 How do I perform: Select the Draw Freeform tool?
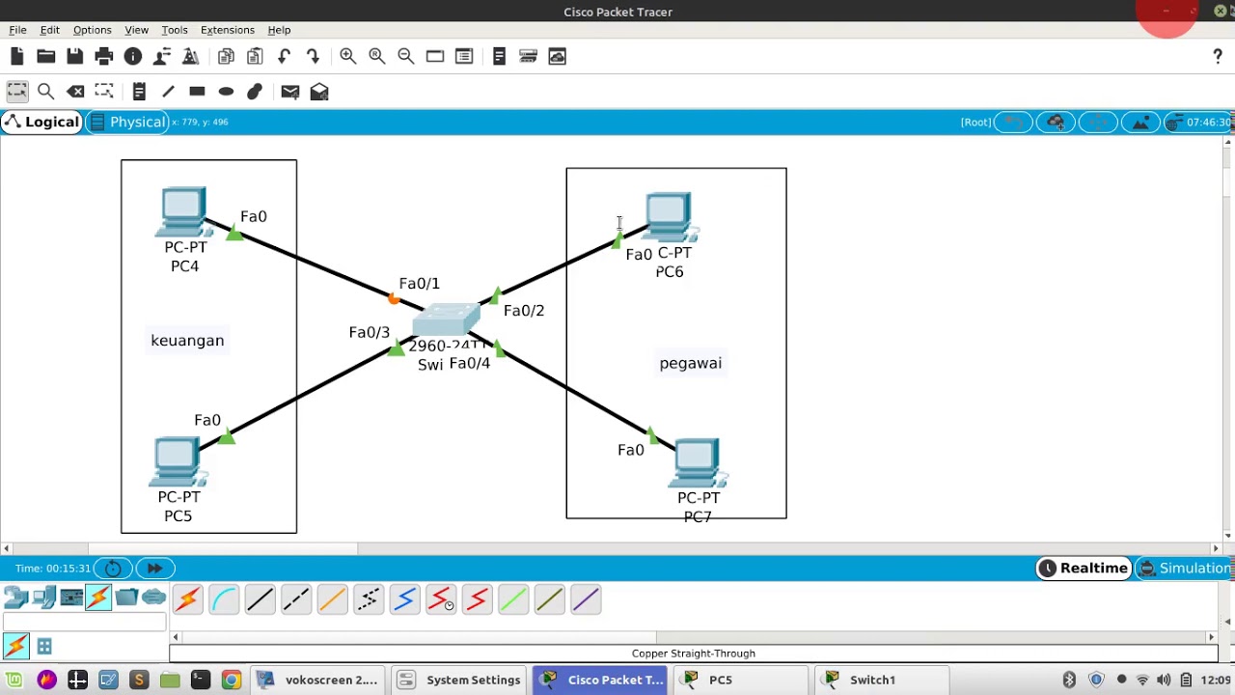[x=255, y=92]
